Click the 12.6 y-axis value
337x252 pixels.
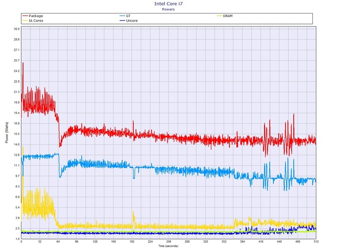pyautogui.click(x=17, y=155)
